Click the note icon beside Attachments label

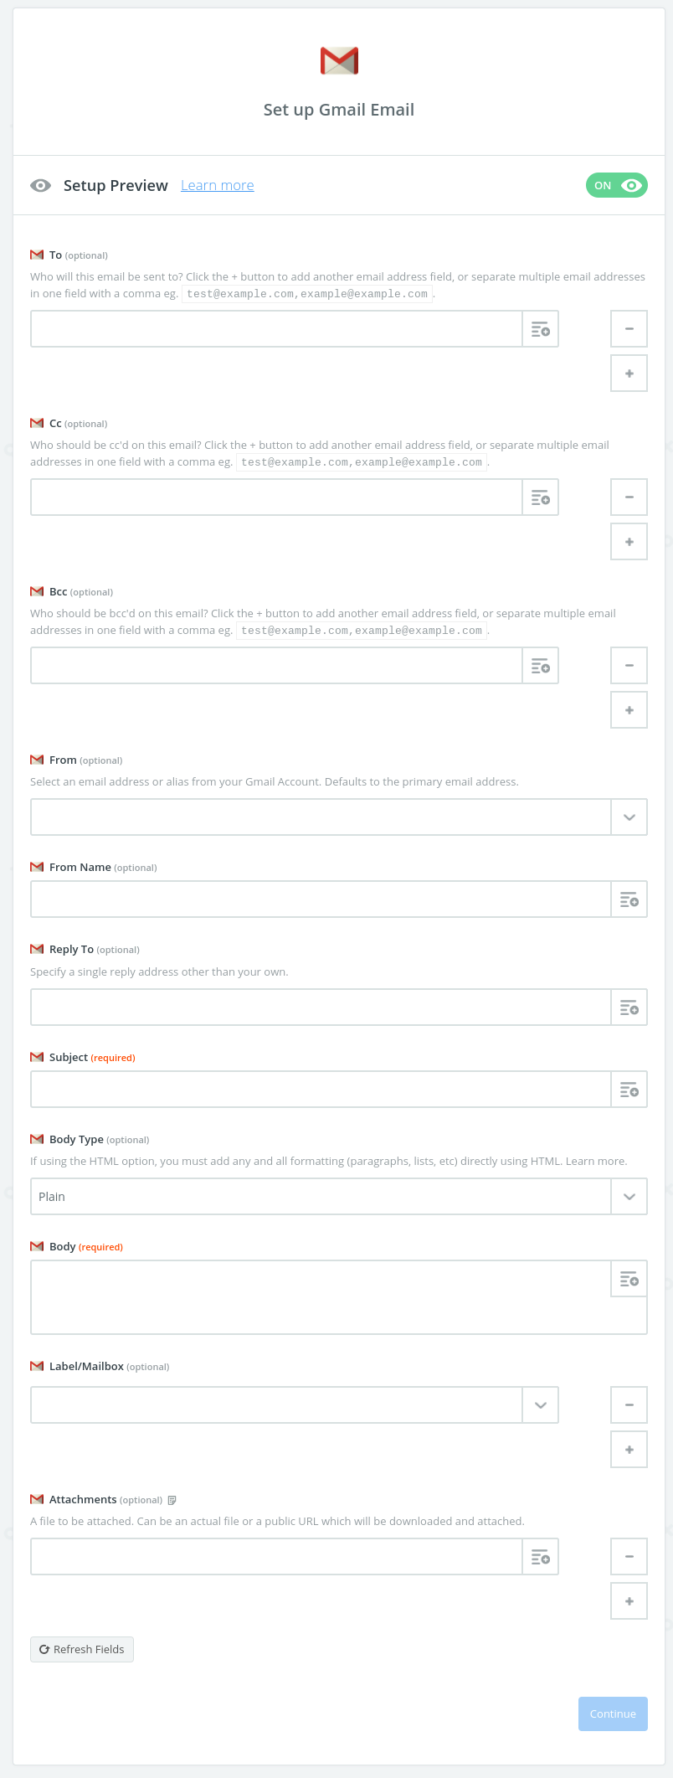click(172, 1500)
